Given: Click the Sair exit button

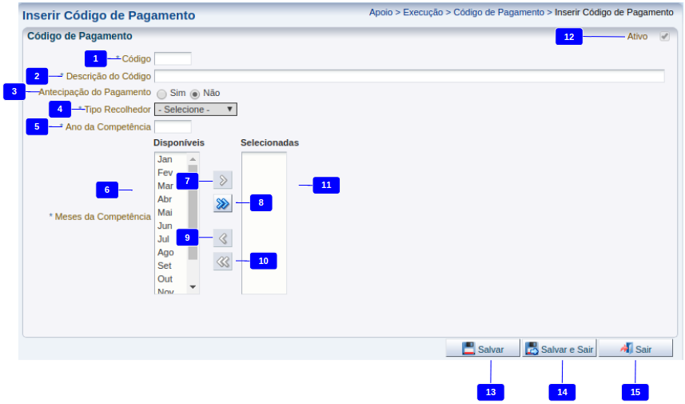Looking at the screenshot, I should point(635,349).
